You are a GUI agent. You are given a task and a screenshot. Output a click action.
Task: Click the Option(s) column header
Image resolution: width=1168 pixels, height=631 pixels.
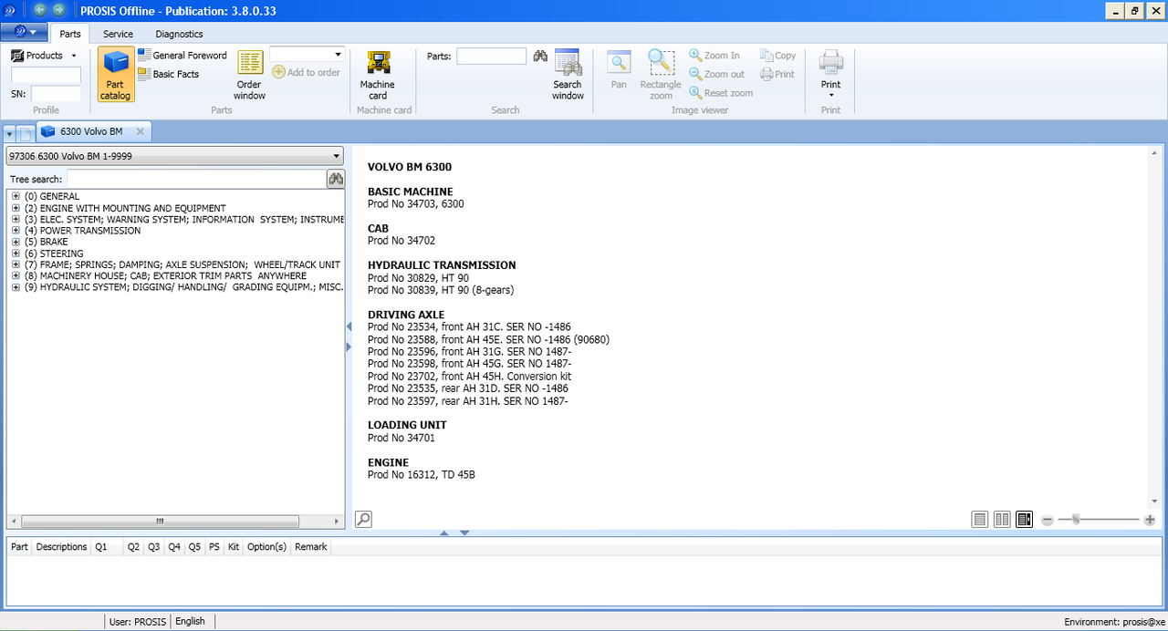click(x=266, y=547)
